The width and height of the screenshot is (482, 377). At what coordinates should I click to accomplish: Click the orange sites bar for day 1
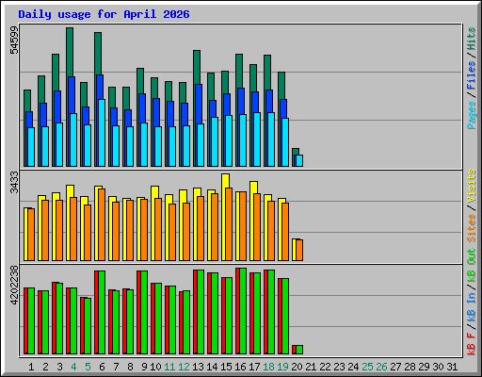point(31,235)
